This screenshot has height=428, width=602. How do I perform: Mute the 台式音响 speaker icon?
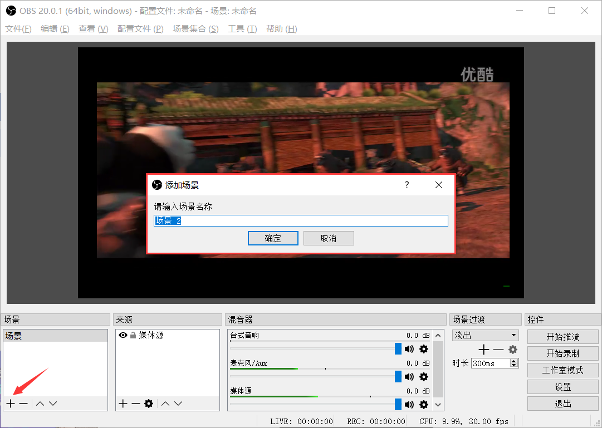[x=409, y=349]
